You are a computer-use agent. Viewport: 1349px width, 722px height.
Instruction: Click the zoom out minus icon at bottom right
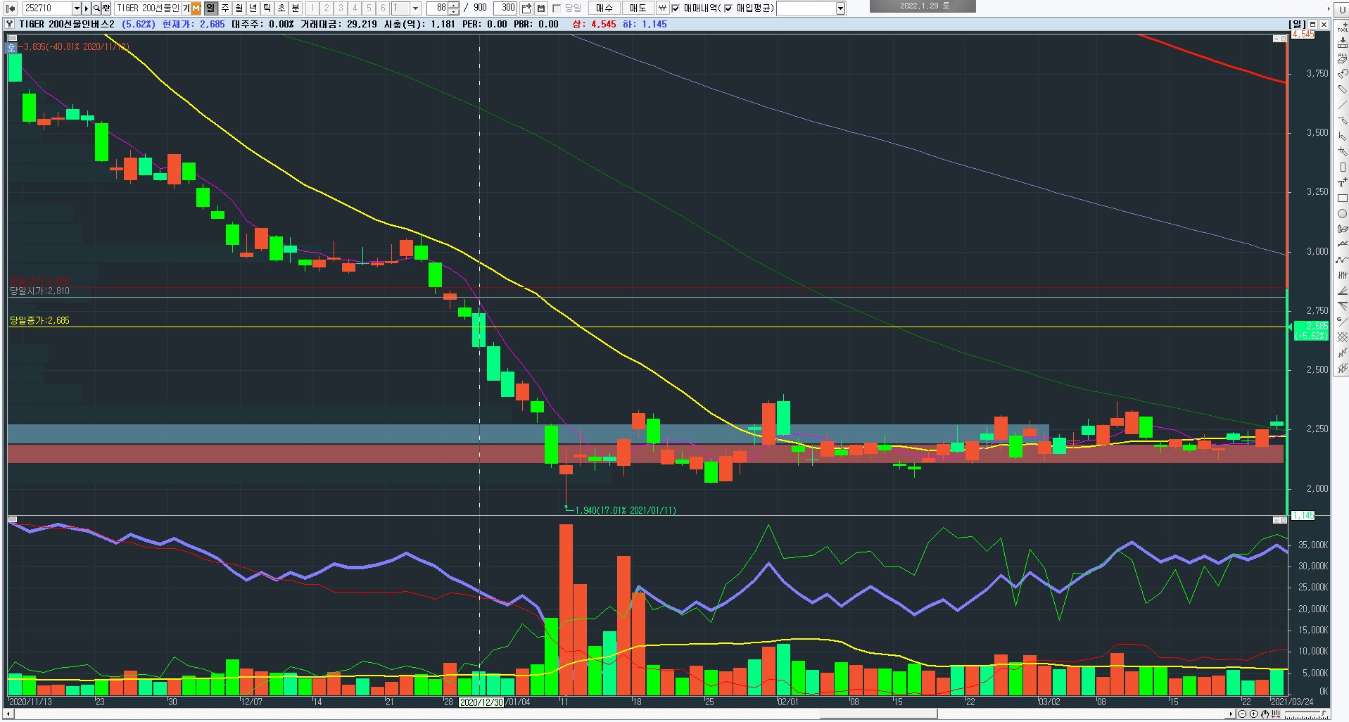(x=1242, y=714)
